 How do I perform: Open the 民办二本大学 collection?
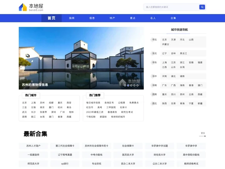[128, 164]
